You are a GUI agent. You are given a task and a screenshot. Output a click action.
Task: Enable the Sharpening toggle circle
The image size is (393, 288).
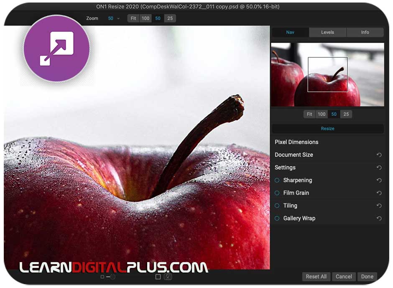click(277, 180)
